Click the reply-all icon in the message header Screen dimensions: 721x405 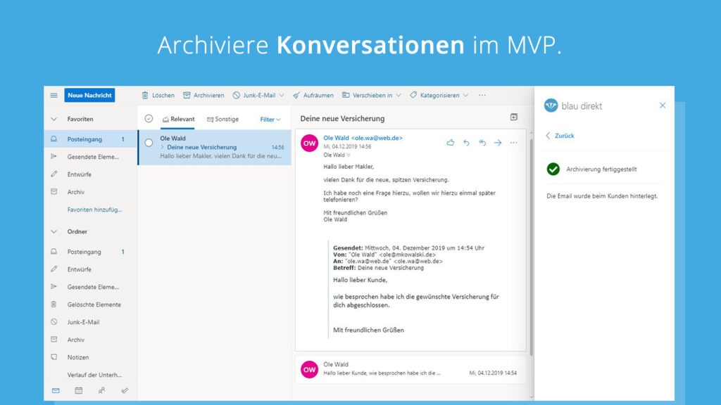[482, 143]
